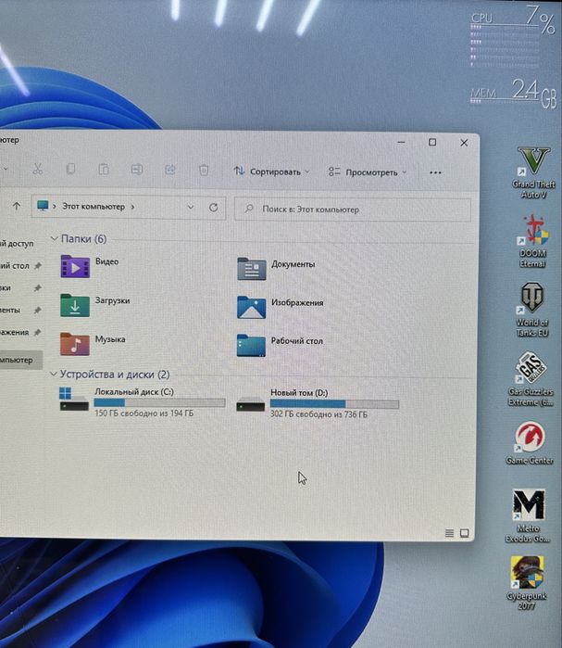Select Новый том (D:) drive icon

(251, 404)
